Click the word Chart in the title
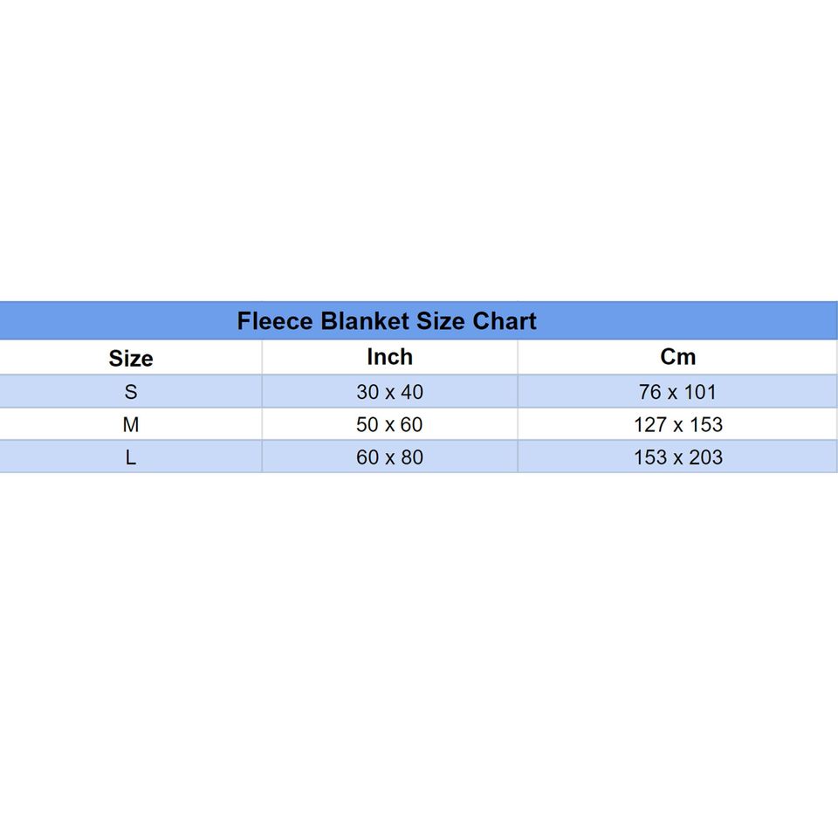Viewport: 838px width, 838px height. pyautogui.click(x=505, y=321)
